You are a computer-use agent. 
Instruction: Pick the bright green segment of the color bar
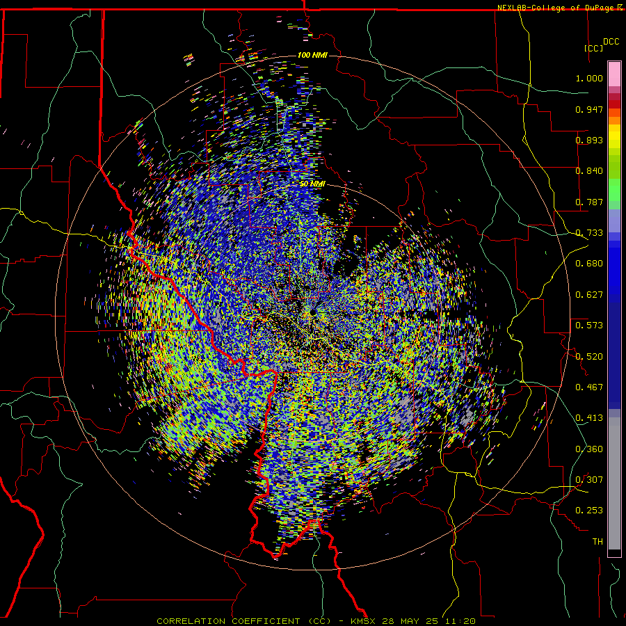[x=614, y=190]
